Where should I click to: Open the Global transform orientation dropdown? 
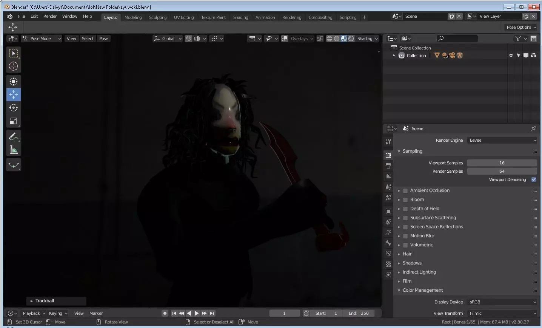(168, 39)
